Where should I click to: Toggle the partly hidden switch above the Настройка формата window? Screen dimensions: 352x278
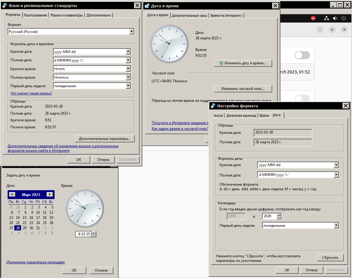(302, 98)
